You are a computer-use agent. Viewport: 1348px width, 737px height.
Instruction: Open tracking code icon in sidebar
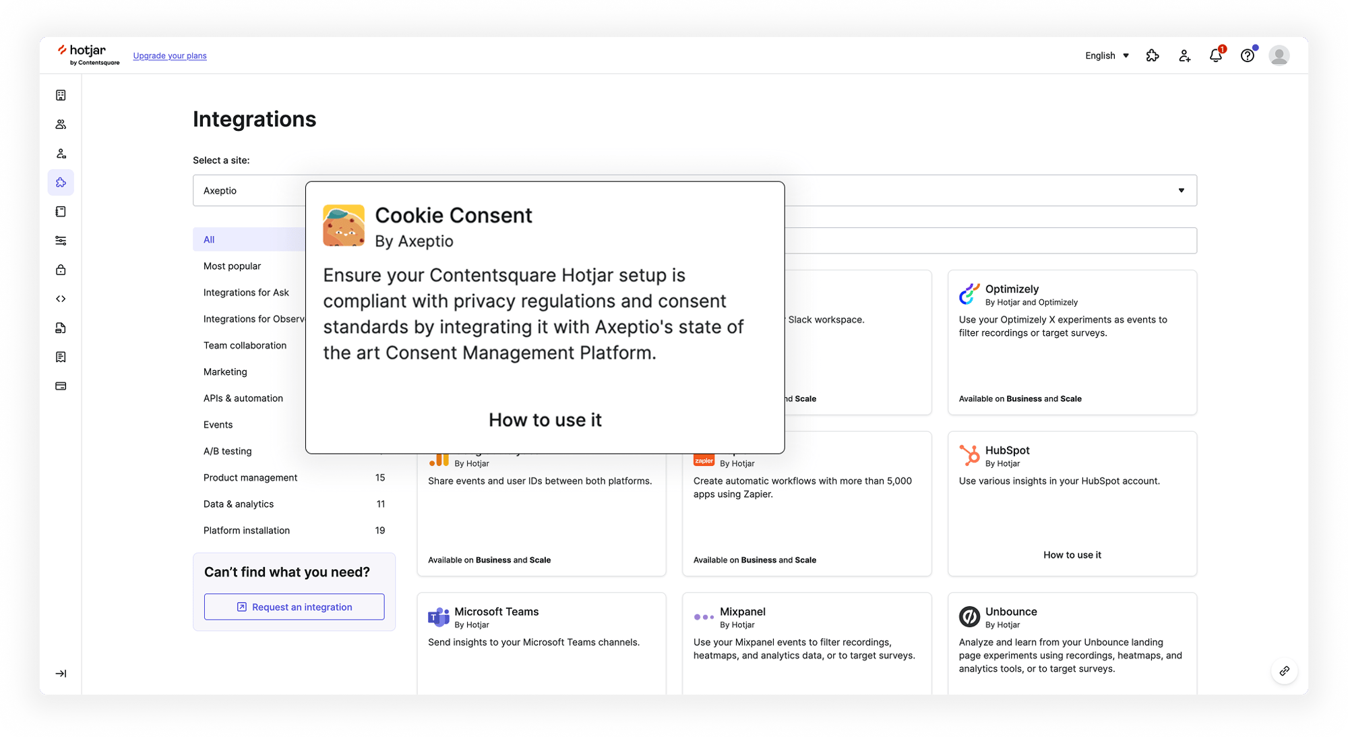(61, 299)
